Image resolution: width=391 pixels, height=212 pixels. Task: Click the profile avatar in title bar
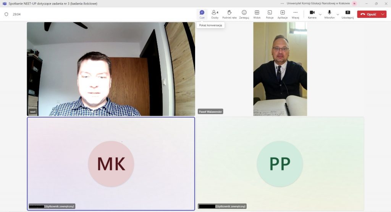(354, 3)
